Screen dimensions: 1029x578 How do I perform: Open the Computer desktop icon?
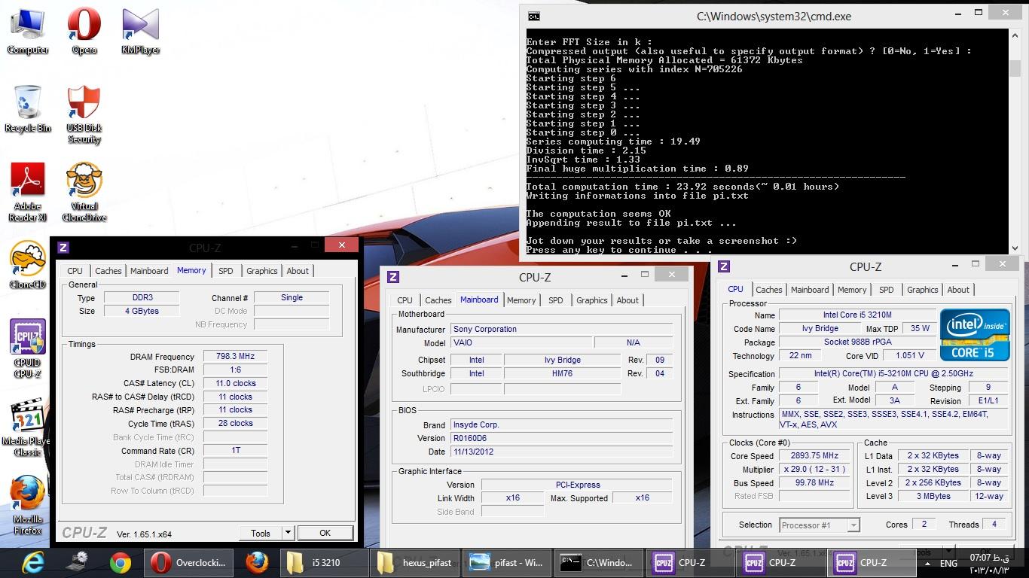tap(27, 32)
